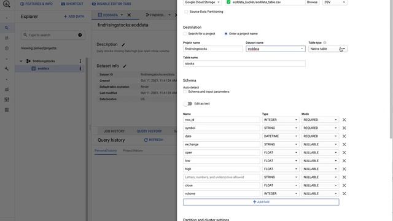Open the SHORTCUT button
Screen dimensions: 393x221
[x=72, y=4]
